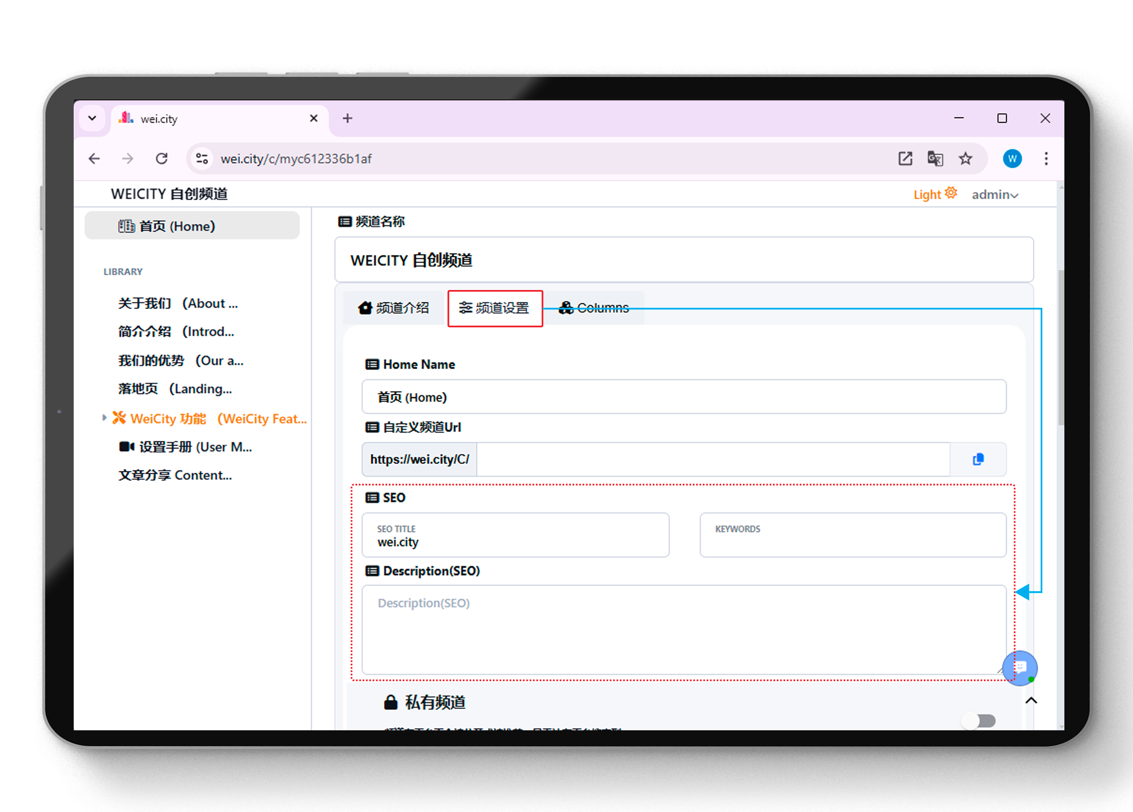Open 首页 (Home) in the sidebar
The width and height of the screenshot is (1133, 812).
coord(192,226)
